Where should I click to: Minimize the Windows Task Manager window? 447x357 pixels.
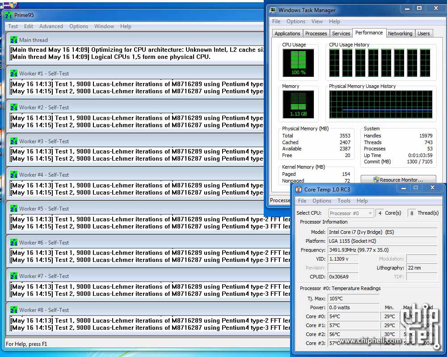(407, 8)
